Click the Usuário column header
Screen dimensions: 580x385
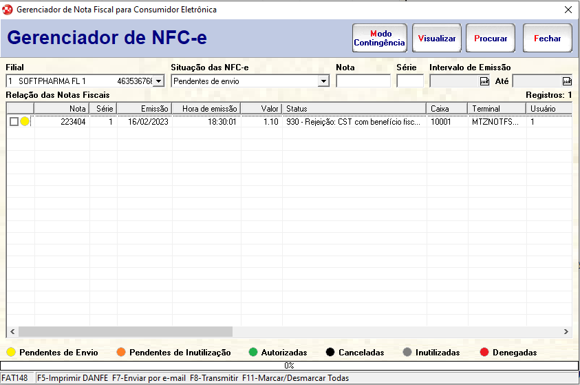(549, 108)
